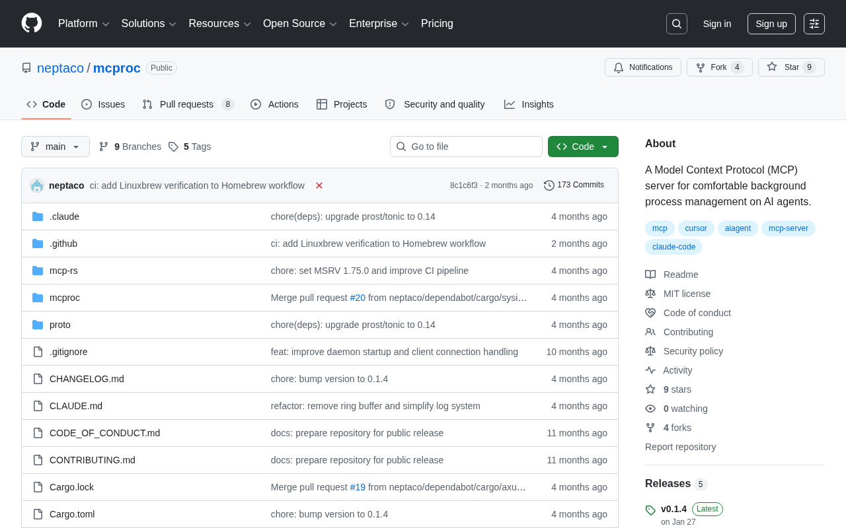Expand the Solutions menu
The image size is (846, 528).
(x=149, y=24)
